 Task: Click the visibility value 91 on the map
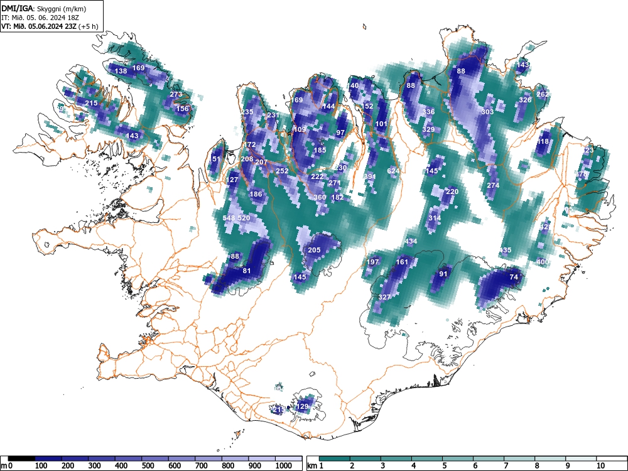pyautogui.click(x=443, y=274)
